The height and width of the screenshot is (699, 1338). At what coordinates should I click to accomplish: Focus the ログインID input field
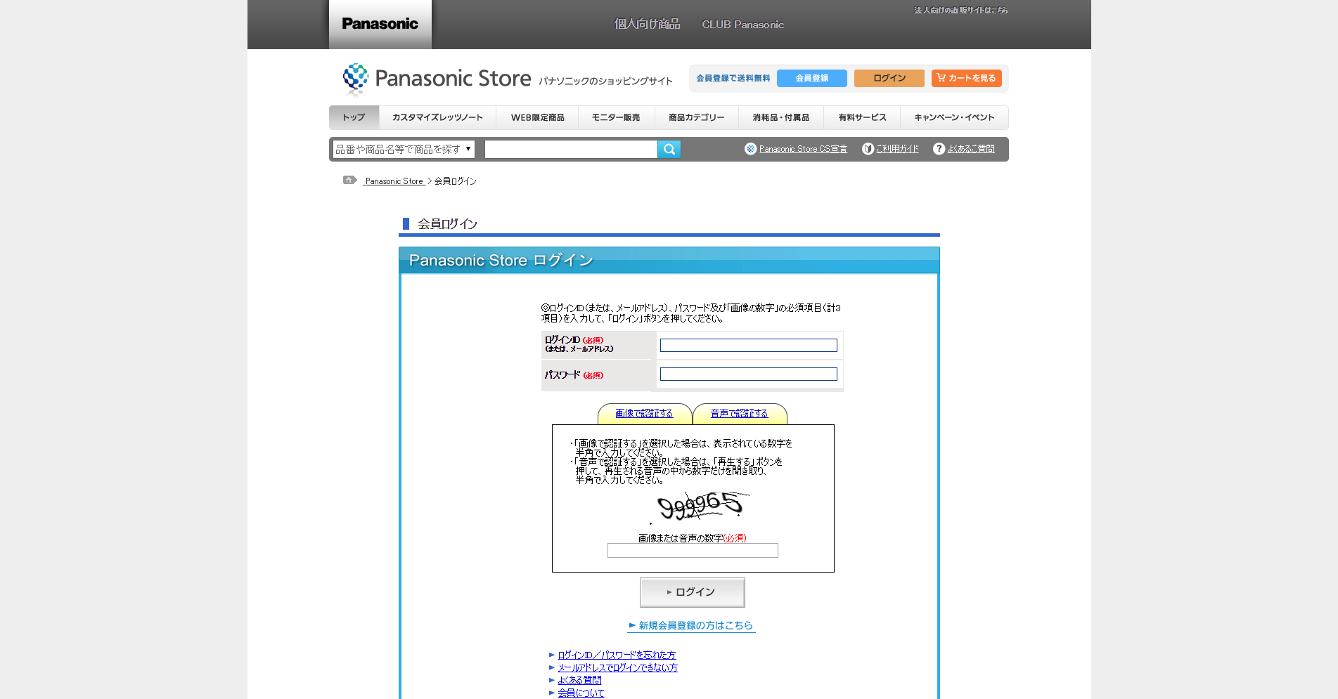pyautogui.click(x=748, y=345)
